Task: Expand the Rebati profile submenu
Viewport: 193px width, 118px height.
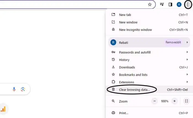Action: tap(187, 43)
